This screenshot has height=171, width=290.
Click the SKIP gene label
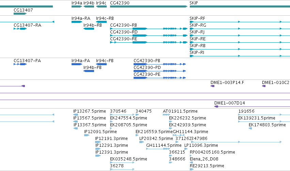coord(194,3)
